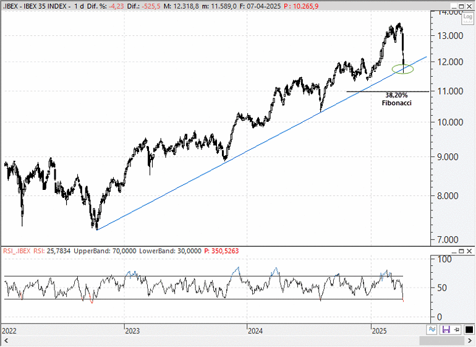
Task: Maximize the IBEX price chart panel
Action: click(x=461, y=6)
